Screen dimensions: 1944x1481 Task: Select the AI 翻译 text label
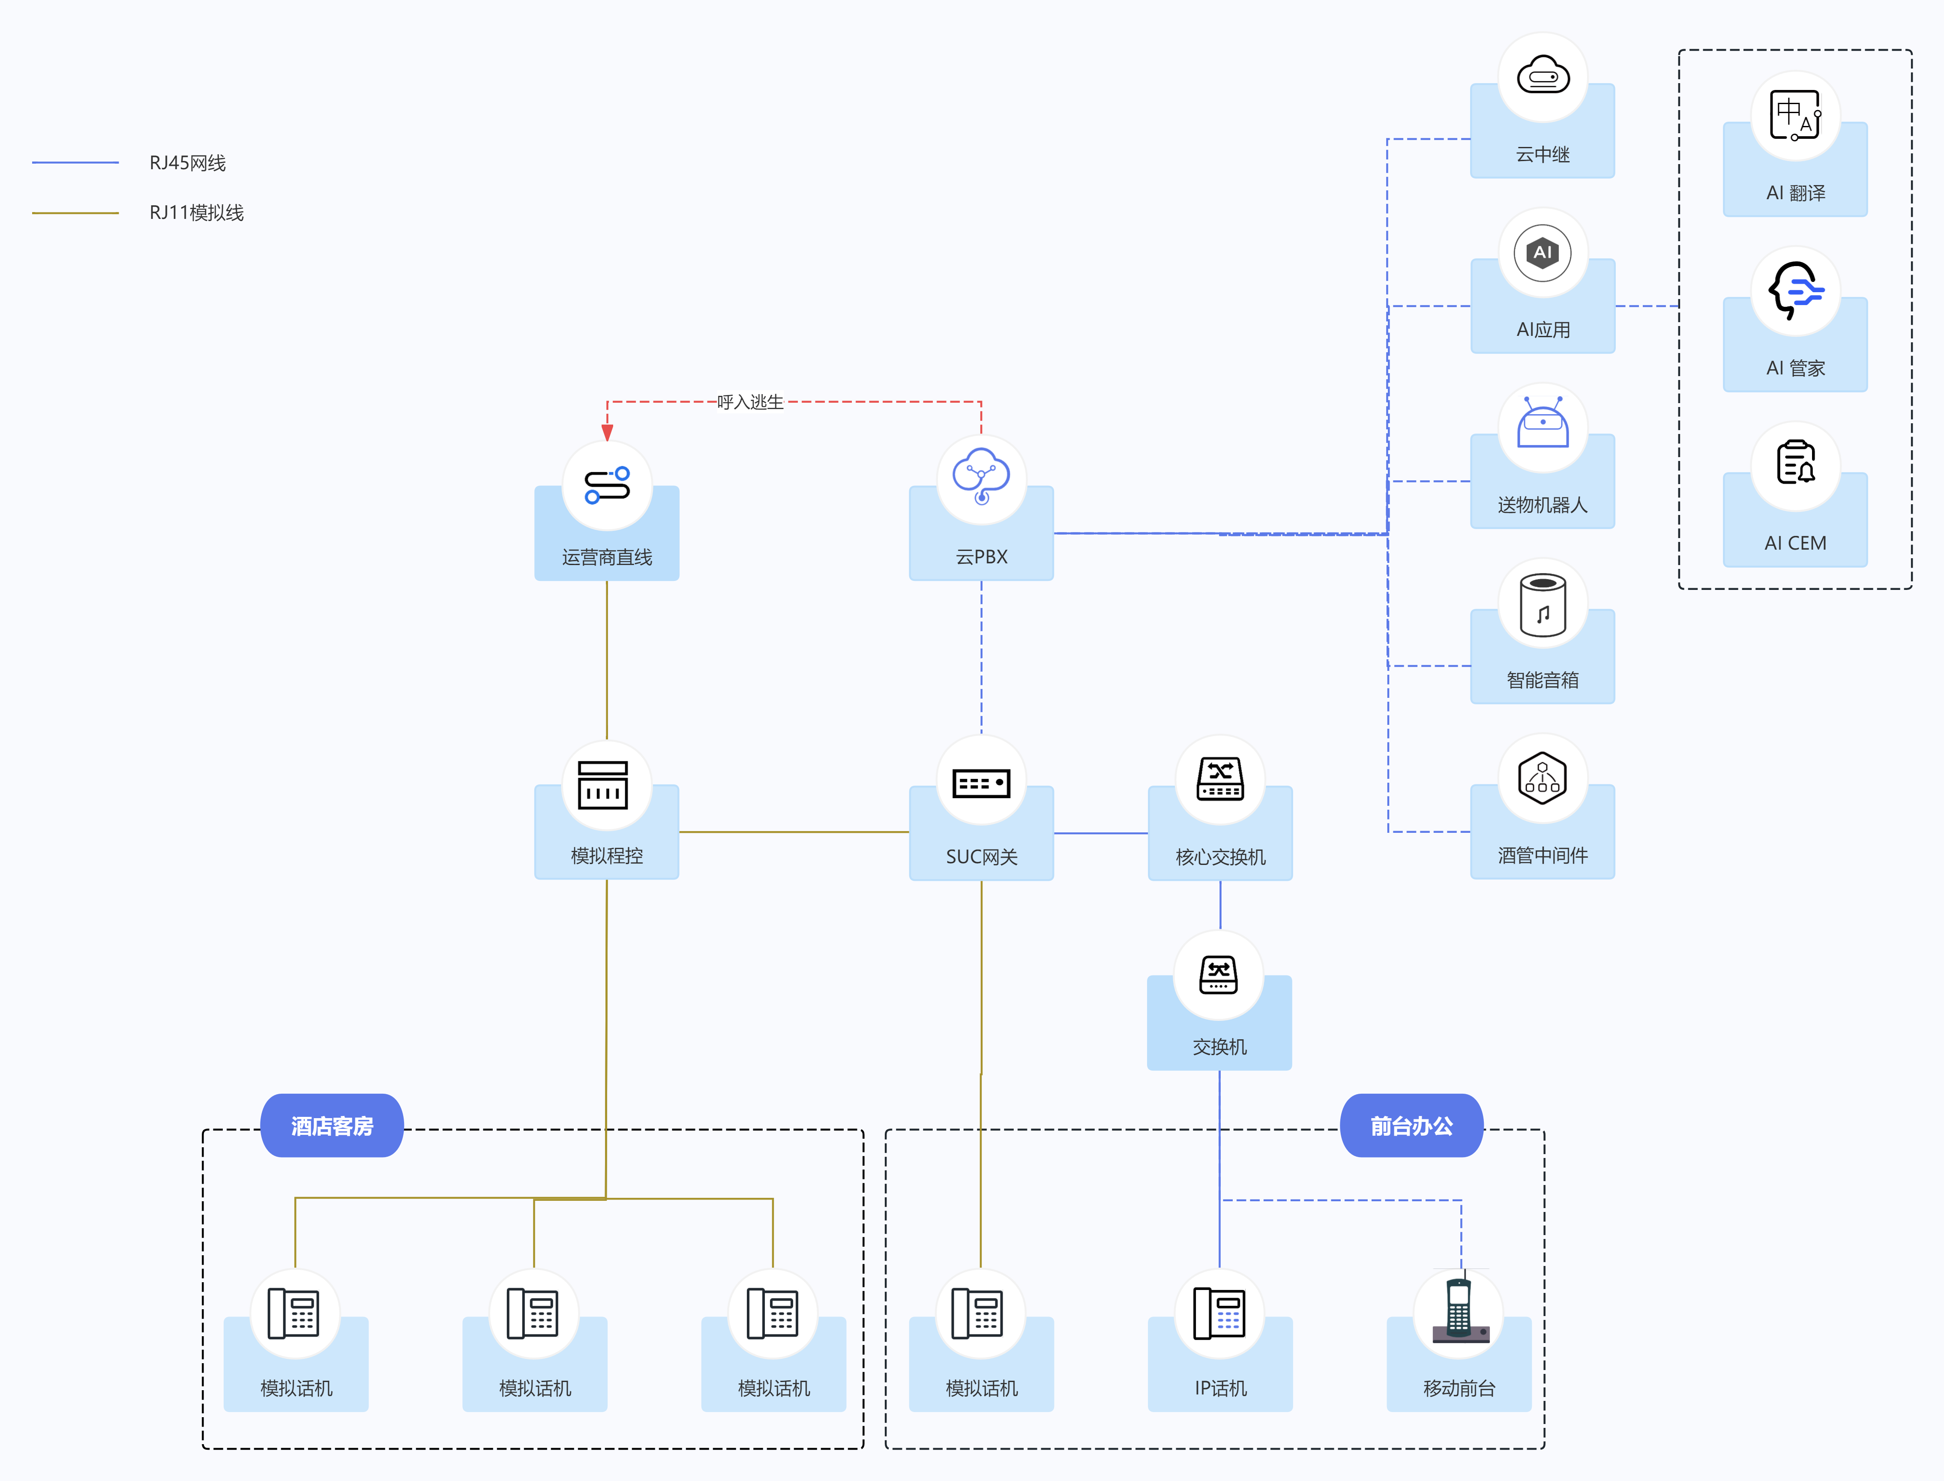1796,193
